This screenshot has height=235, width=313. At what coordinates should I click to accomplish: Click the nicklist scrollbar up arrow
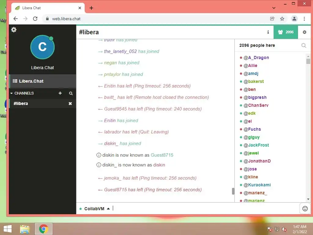point(308,56)
